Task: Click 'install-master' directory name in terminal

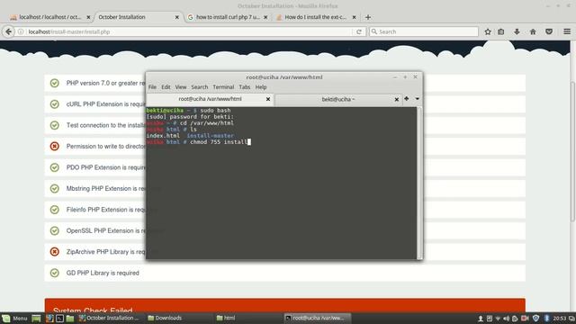Action: [210, 136]
